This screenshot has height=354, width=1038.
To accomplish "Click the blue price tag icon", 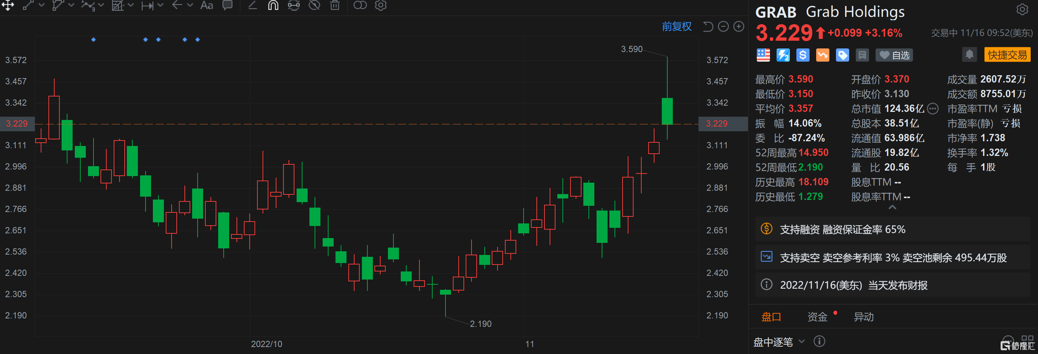I will point(842,55).
